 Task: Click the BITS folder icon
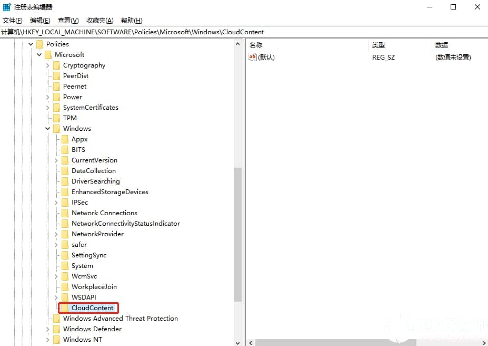pos(65,150)
